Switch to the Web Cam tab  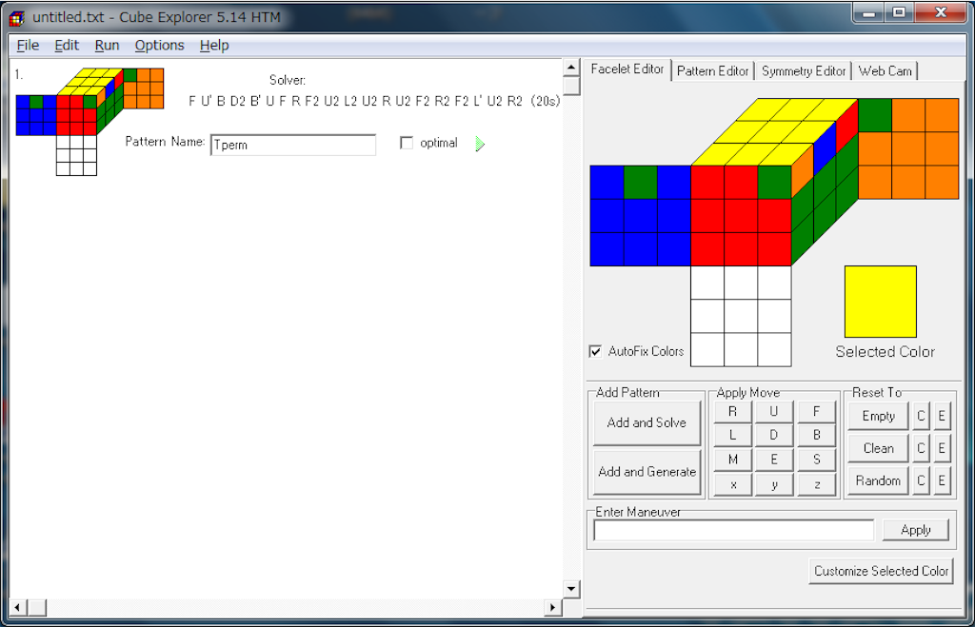(x=885, y=70)
